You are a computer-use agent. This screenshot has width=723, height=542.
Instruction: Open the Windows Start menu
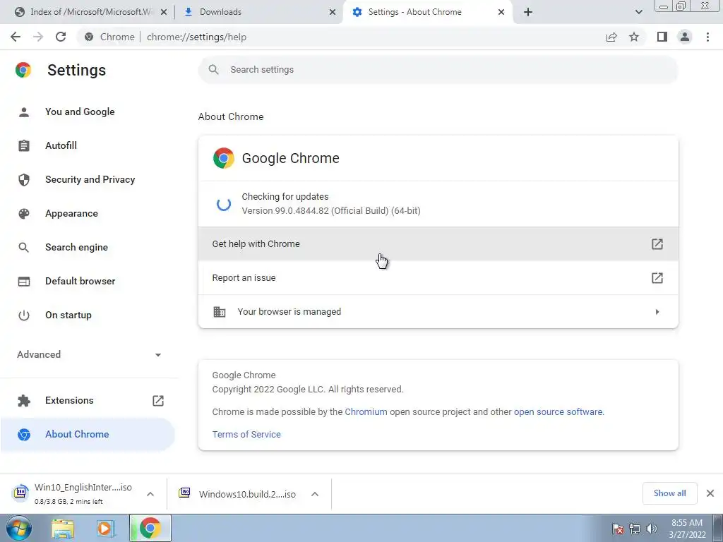tap(19, 528)
